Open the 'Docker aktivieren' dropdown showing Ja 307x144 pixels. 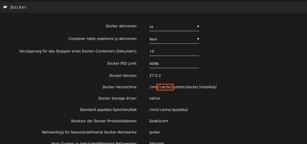point(174,27)
